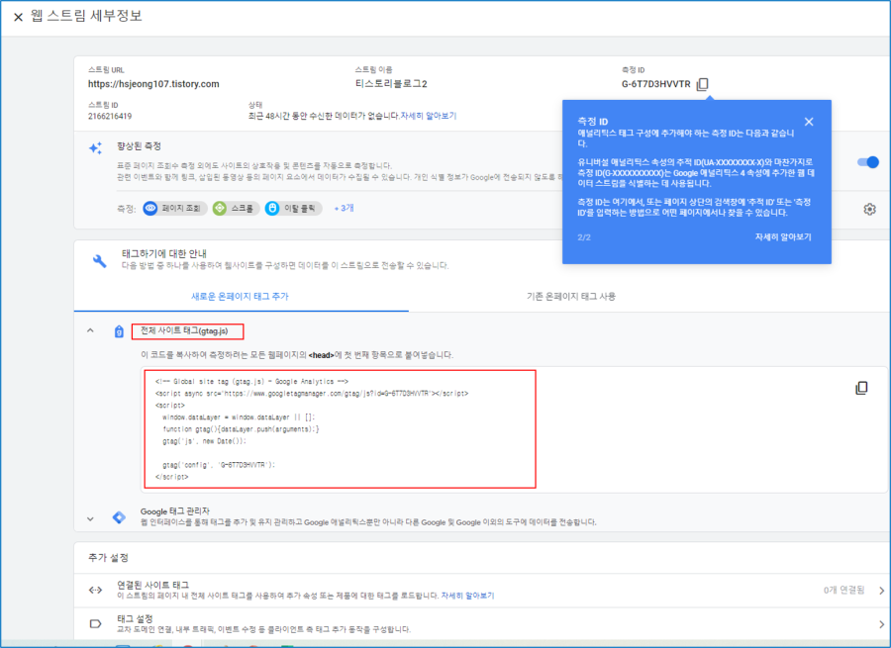
Task: Click the 2/2 tooltip step indicator
Action: click(583, 237)
